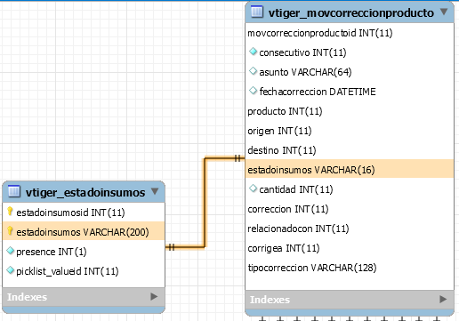
Task: Click the vtiger_estadoinsumos table icon
Action: click(x=14, y=191)
